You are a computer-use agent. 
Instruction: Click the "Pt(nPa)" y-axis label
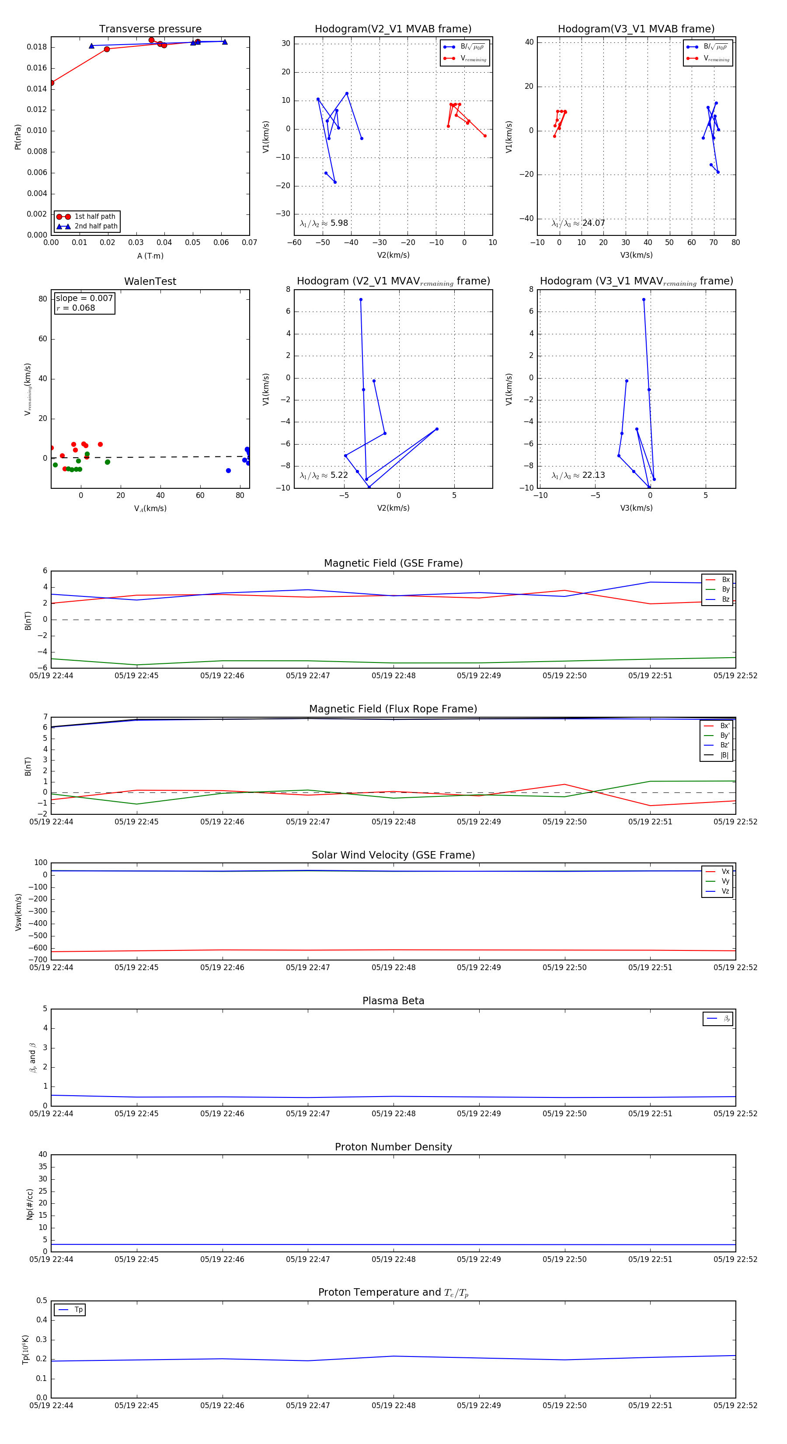point(17,137)
